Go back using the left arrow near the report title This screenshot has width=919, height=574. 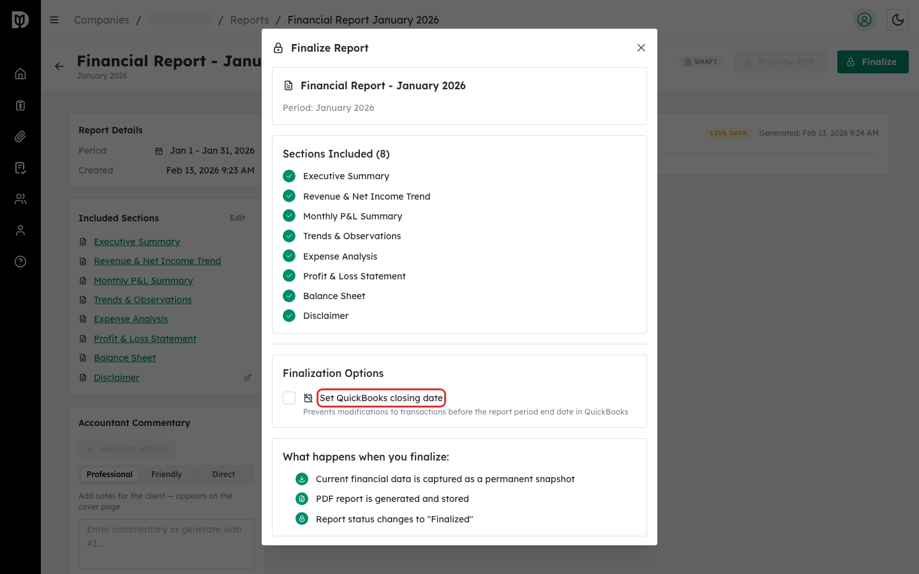tap(59, 66)
